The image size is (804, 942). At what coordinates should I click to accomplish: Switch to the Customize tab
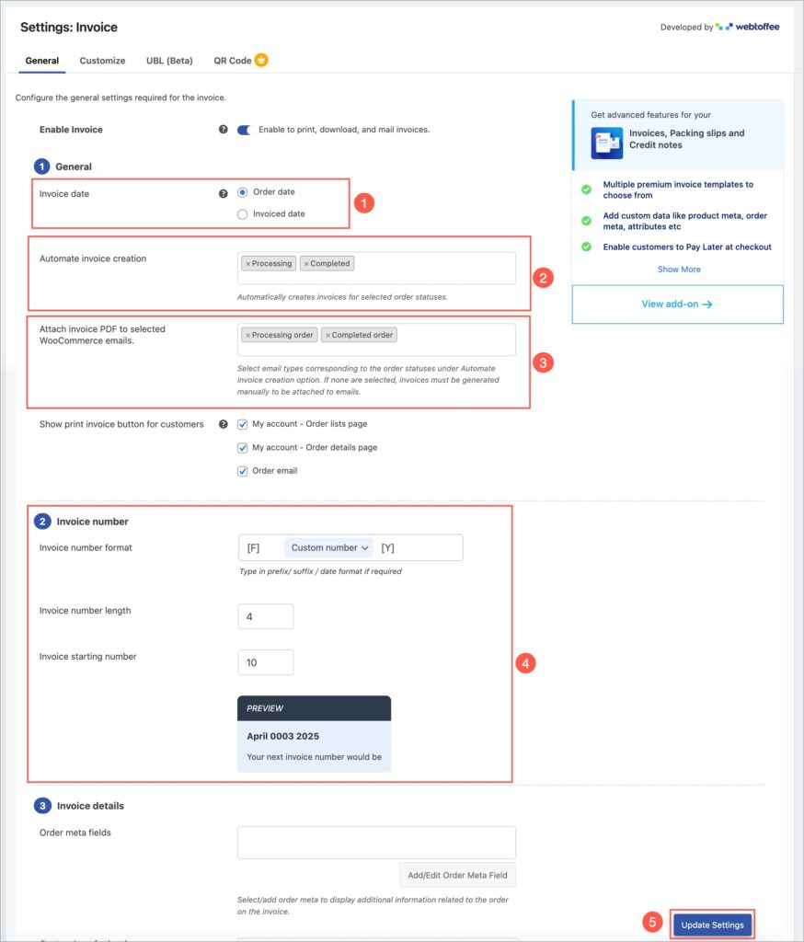(102, 61)
